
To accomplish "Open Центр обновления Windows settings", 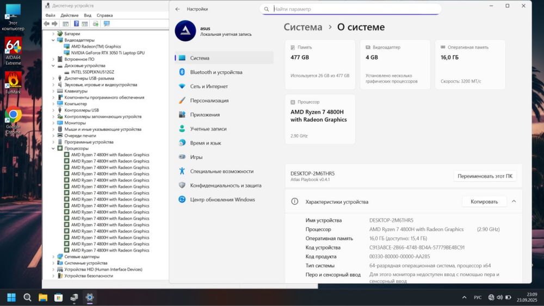I will (x=224, y=199).
